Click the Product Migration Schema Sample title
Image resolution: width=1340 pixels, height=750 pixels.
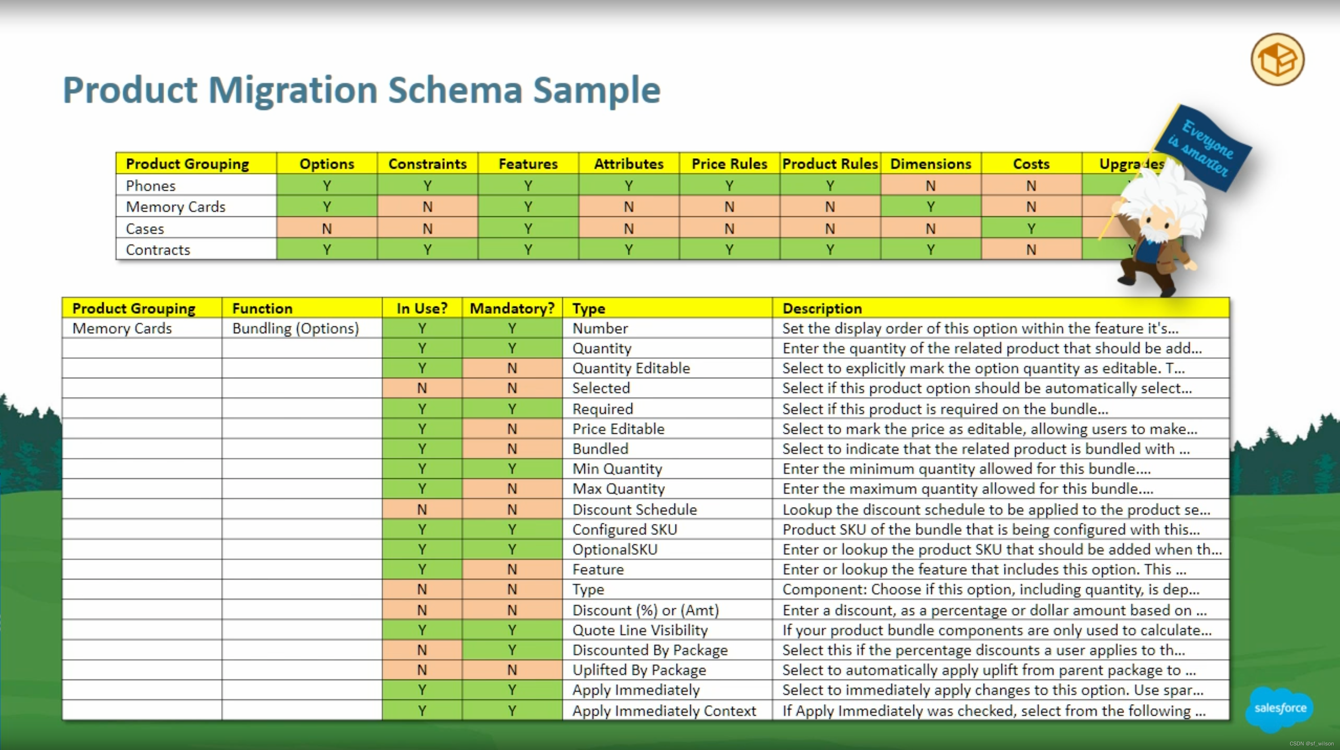point(362,90)
